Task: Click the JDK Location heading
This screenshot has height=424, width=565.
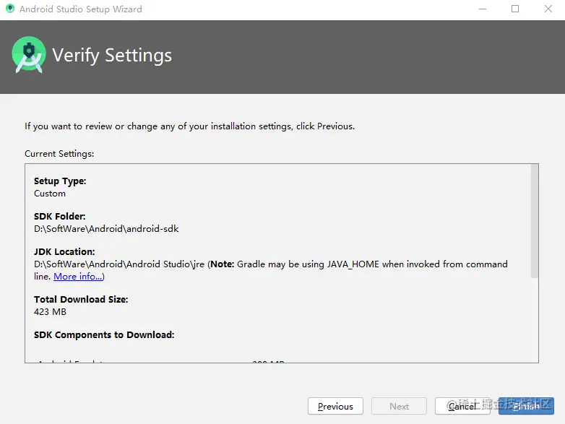Action: tap(64, 252)
